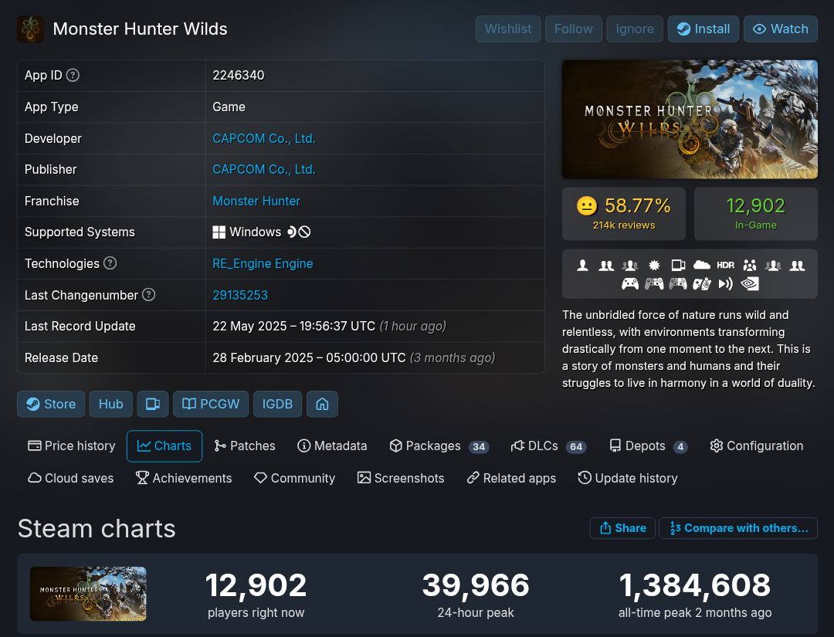Click the controller and joystick cards icon

pos(701,284)
